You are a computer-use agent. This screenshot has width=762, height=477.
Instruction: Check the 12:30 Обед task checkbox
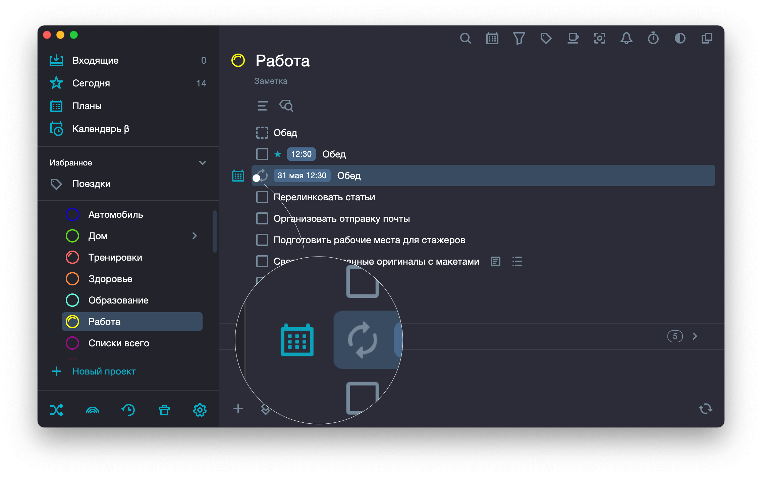262,154
